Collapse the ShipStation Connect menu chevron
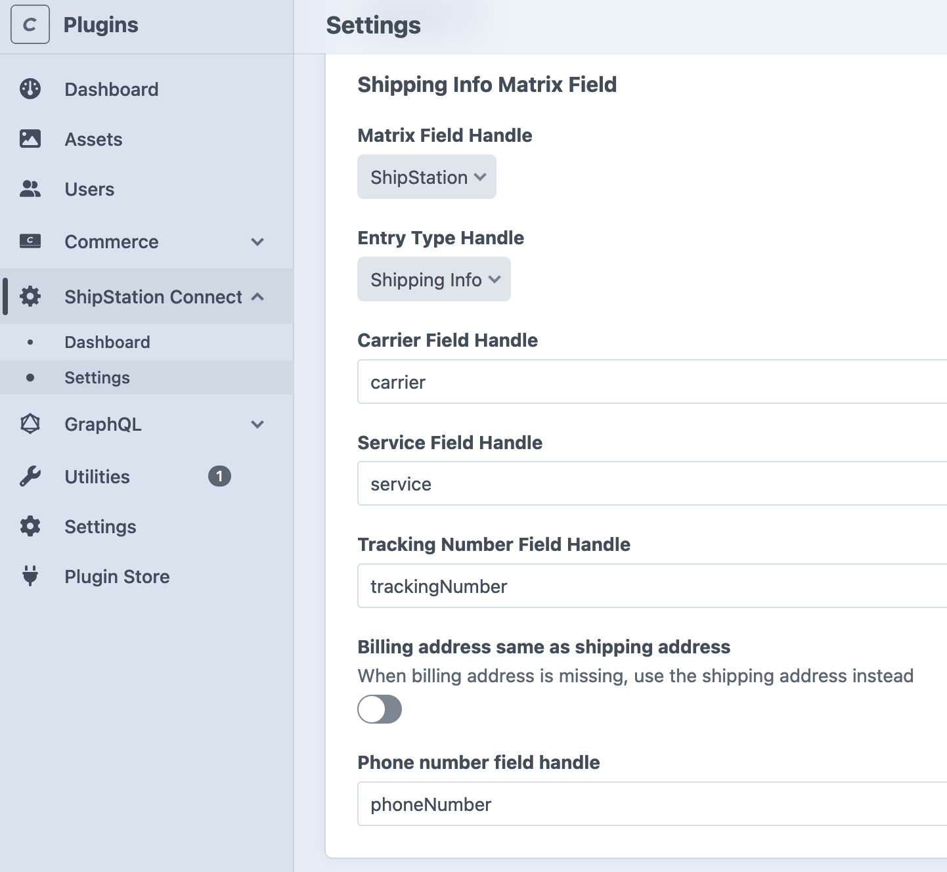Image resolution: width=947 pixels, height=872 pixels. (257, 297)
